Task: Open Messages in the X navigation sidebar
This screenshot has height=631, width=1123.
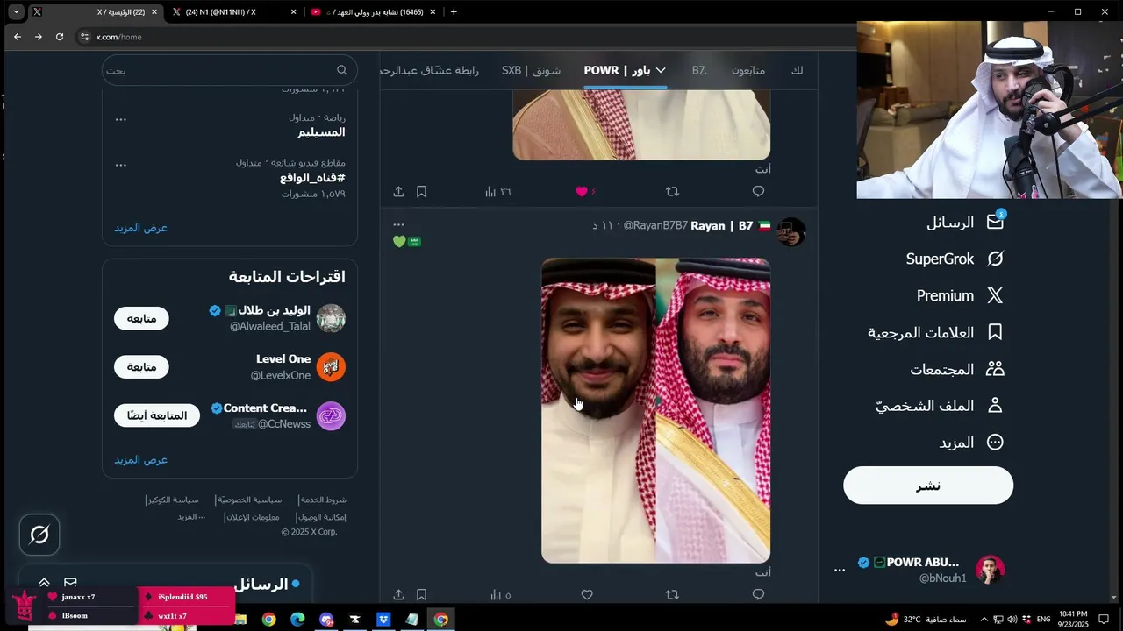Action: click(964, 223)
